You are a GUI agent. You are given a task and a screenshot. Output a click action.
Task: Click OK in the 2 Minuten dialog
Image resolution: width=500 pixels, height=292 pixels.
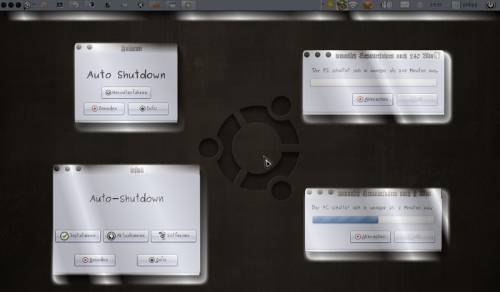tap(414, 236)
